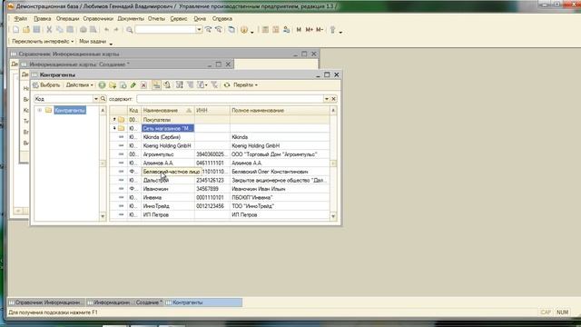This screenshot has width=581, height=327.
Task: Open the Операции menu
Action: point(67,18)
